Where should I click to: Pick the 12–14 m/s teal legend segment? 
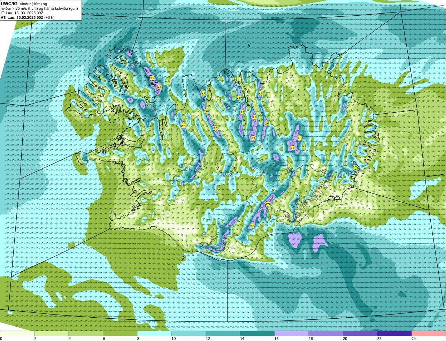click(x=223, y=334)
